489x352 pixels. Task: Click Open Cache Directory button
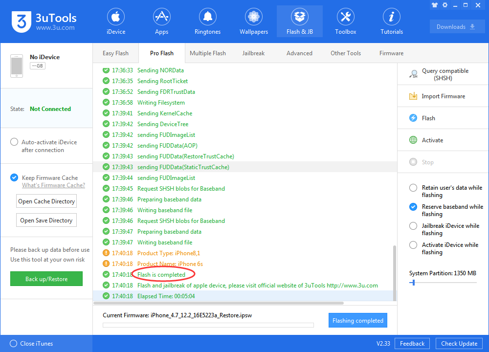[46, 201]
